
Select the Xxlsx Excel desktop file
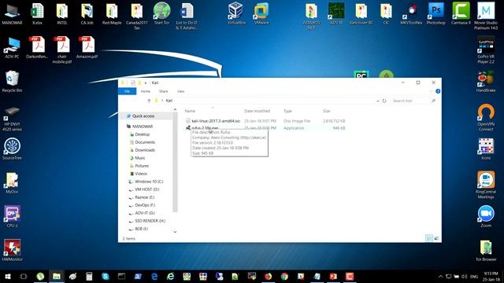click(x=37, y=13)
